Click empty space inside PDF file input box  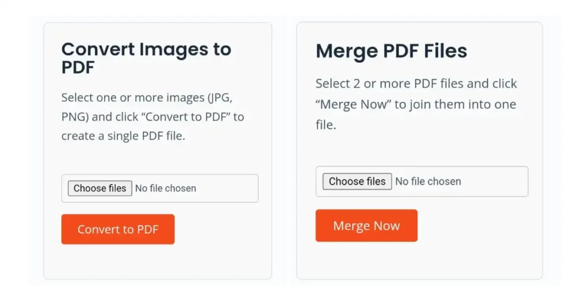(x=495, y=182)
